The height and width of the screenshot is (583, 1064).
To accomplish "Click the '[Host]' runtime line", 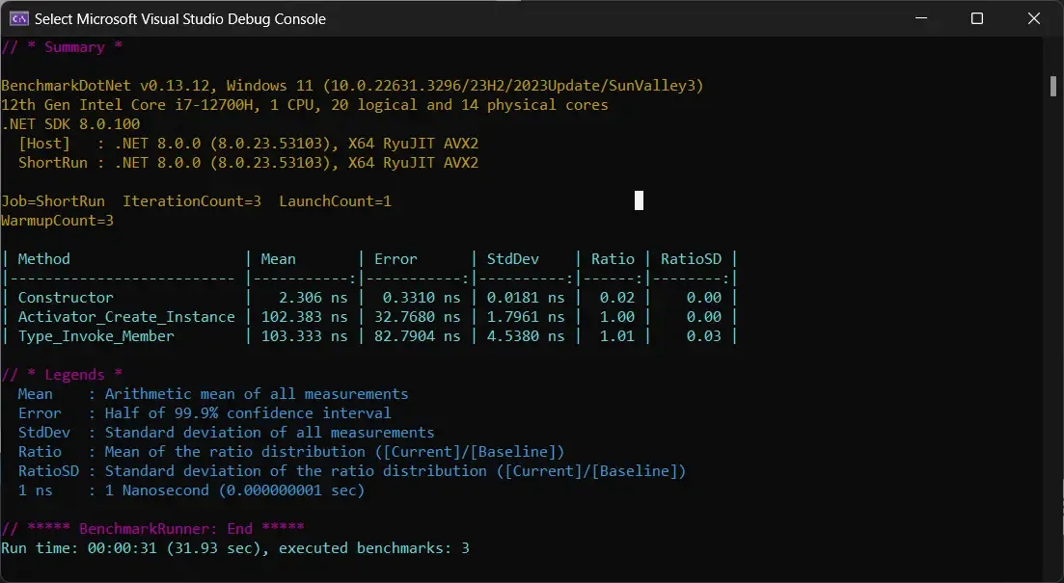I will (x=248, y=144).
